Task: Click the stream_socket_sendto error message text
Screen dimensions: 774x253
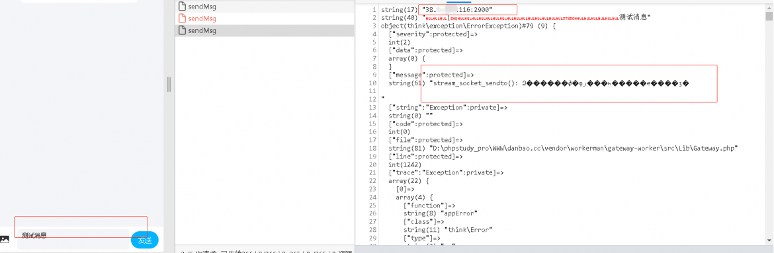Action: (558, 83)
